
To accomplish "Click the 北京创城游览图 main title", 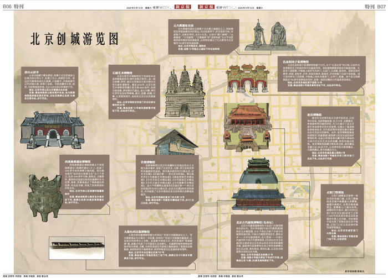I will pos(74,39).
